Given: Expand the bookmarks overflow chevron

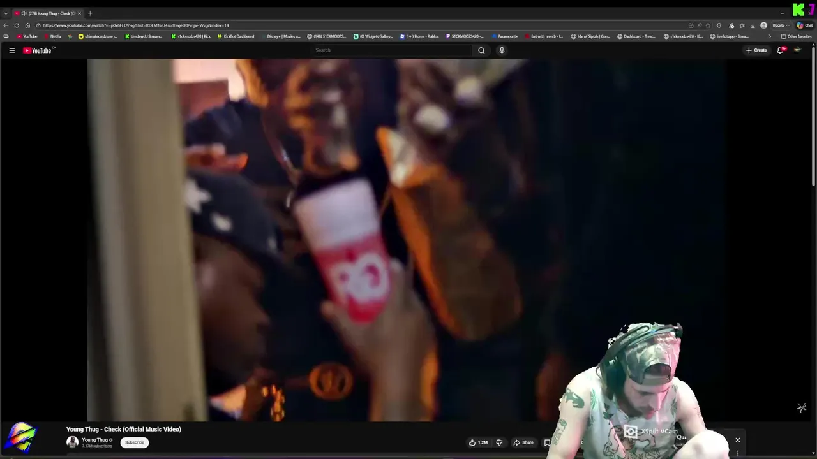Looking at the screenshot, I should tap(769, 36).
